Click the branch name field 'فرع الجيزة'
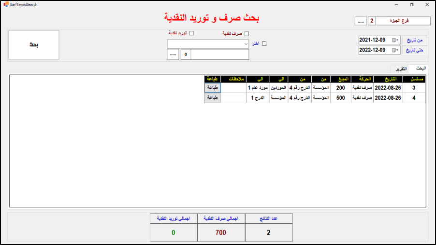The image size is (436, 245). point(403,21)
